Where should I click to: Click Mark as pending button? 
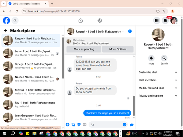pos(84,49)
